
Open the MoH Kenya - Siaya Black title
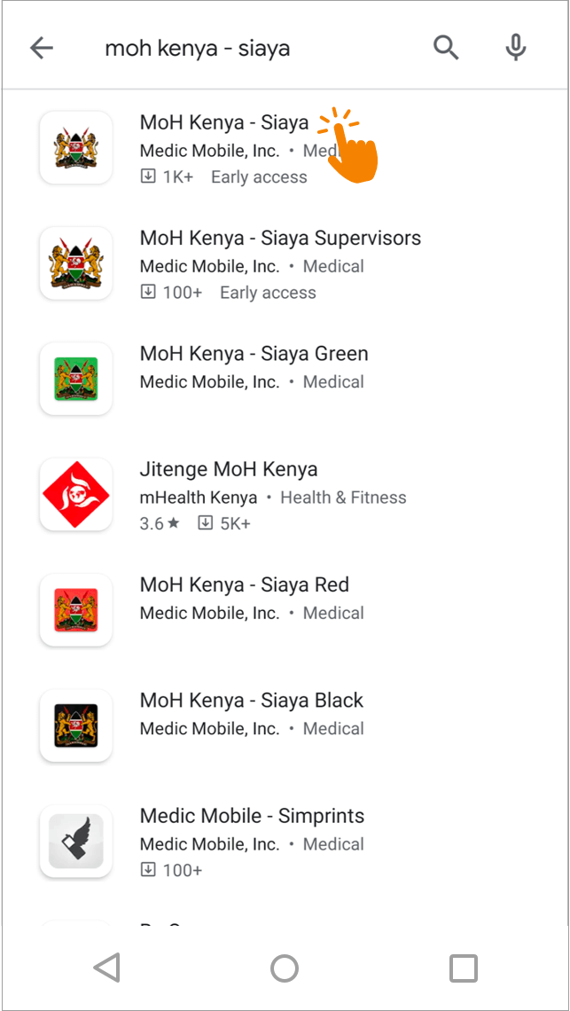(x=252, y=701)
